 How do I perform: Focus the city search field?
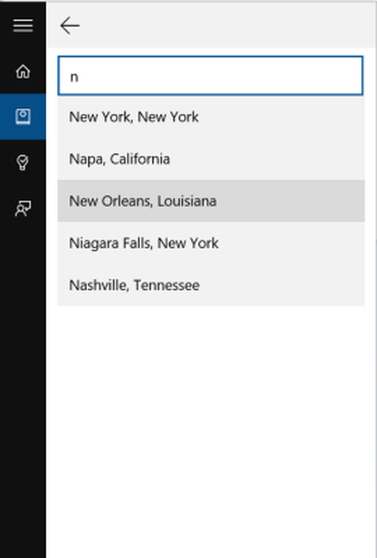click(210, 76)
